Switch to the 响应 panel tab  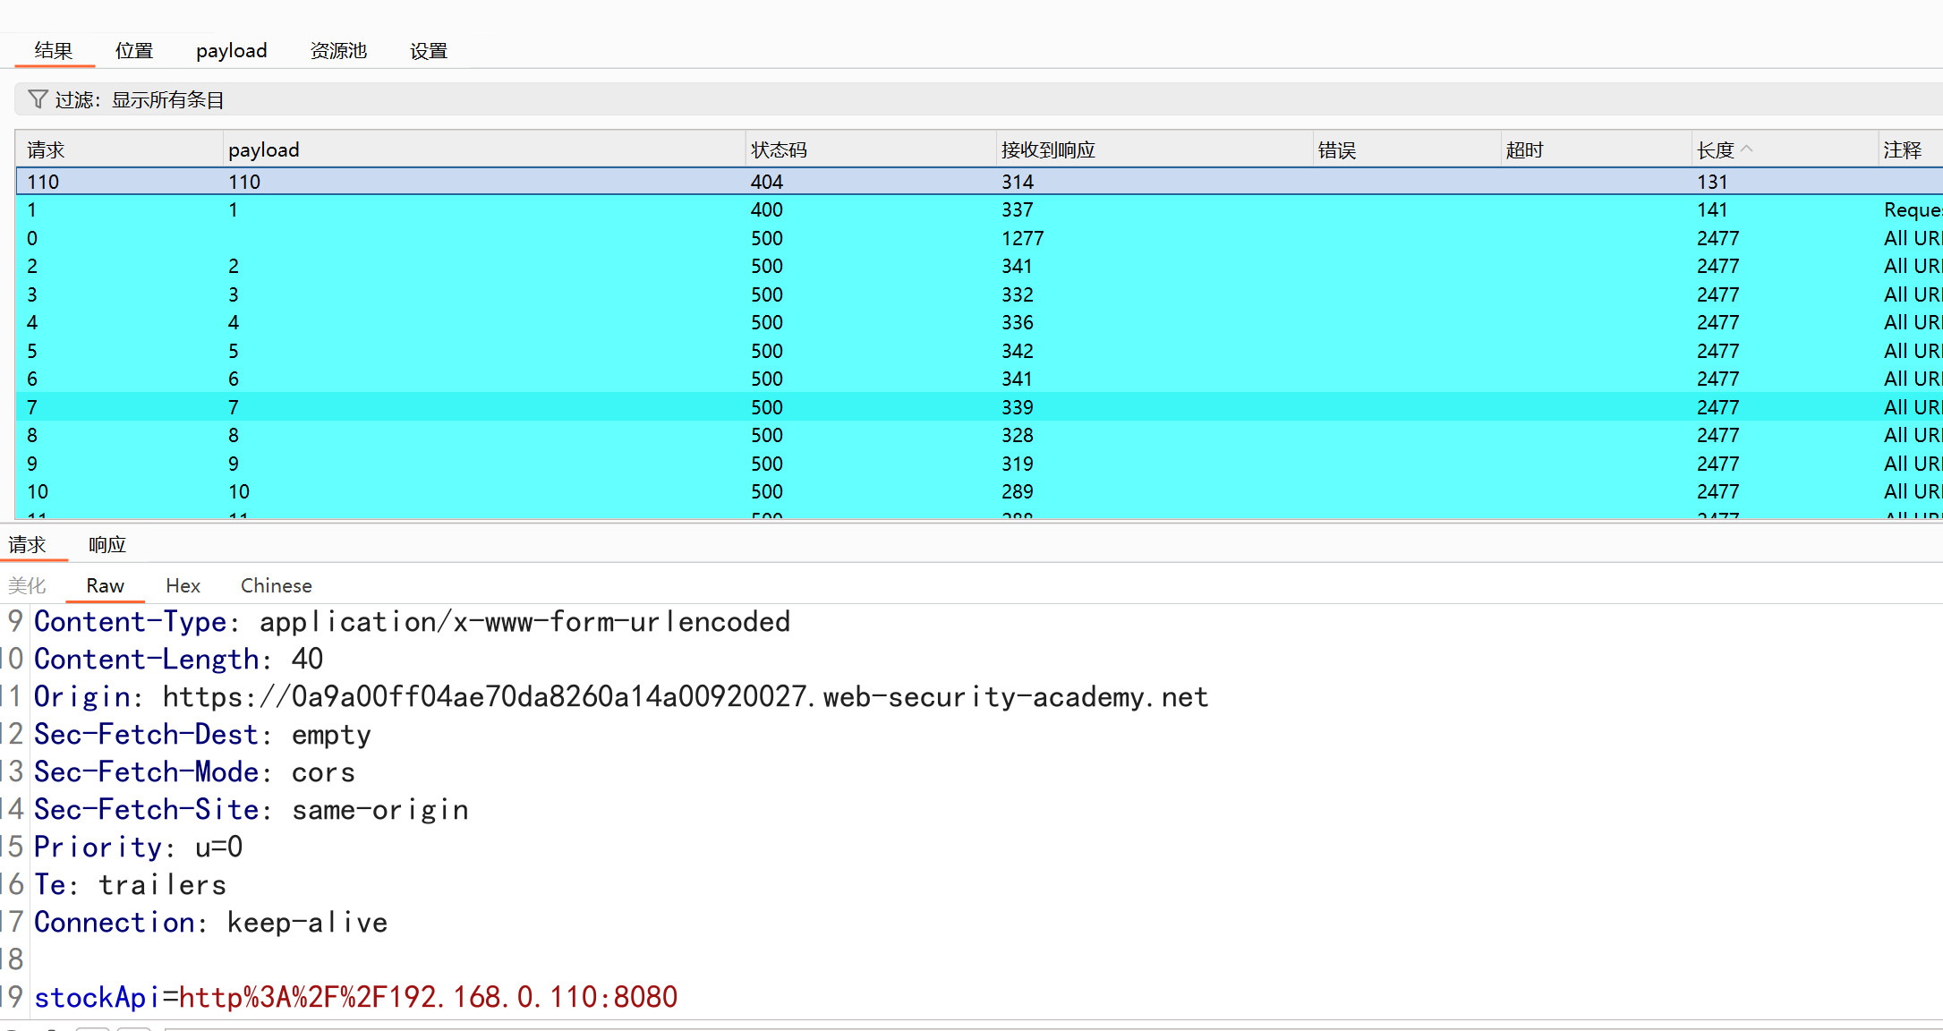point(107,545)
